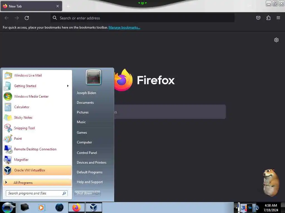Click the black folder icon on taskbar
The width and height of the screenshot is (285, 213).
tap(24, 207)
